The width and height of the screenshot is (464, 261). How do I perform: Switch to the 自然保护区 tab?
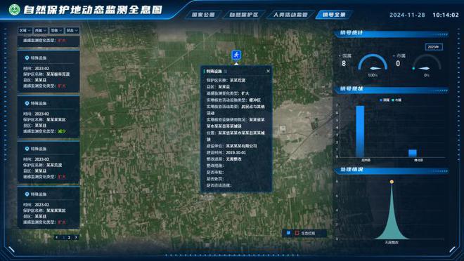coord(244,15)
